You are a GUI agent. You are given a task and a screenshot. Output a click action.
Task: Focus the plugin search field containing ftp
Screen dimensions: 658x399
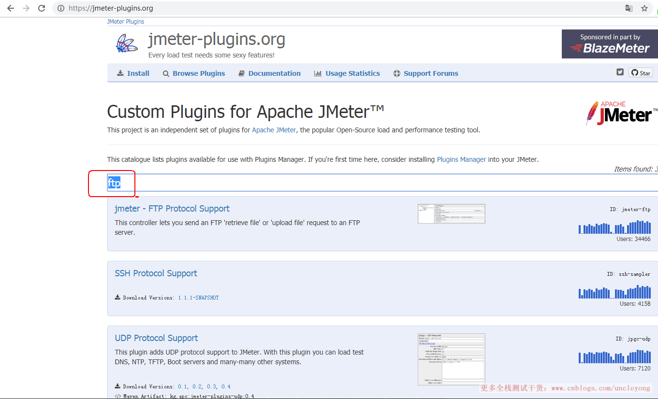(x=382, y=183)
